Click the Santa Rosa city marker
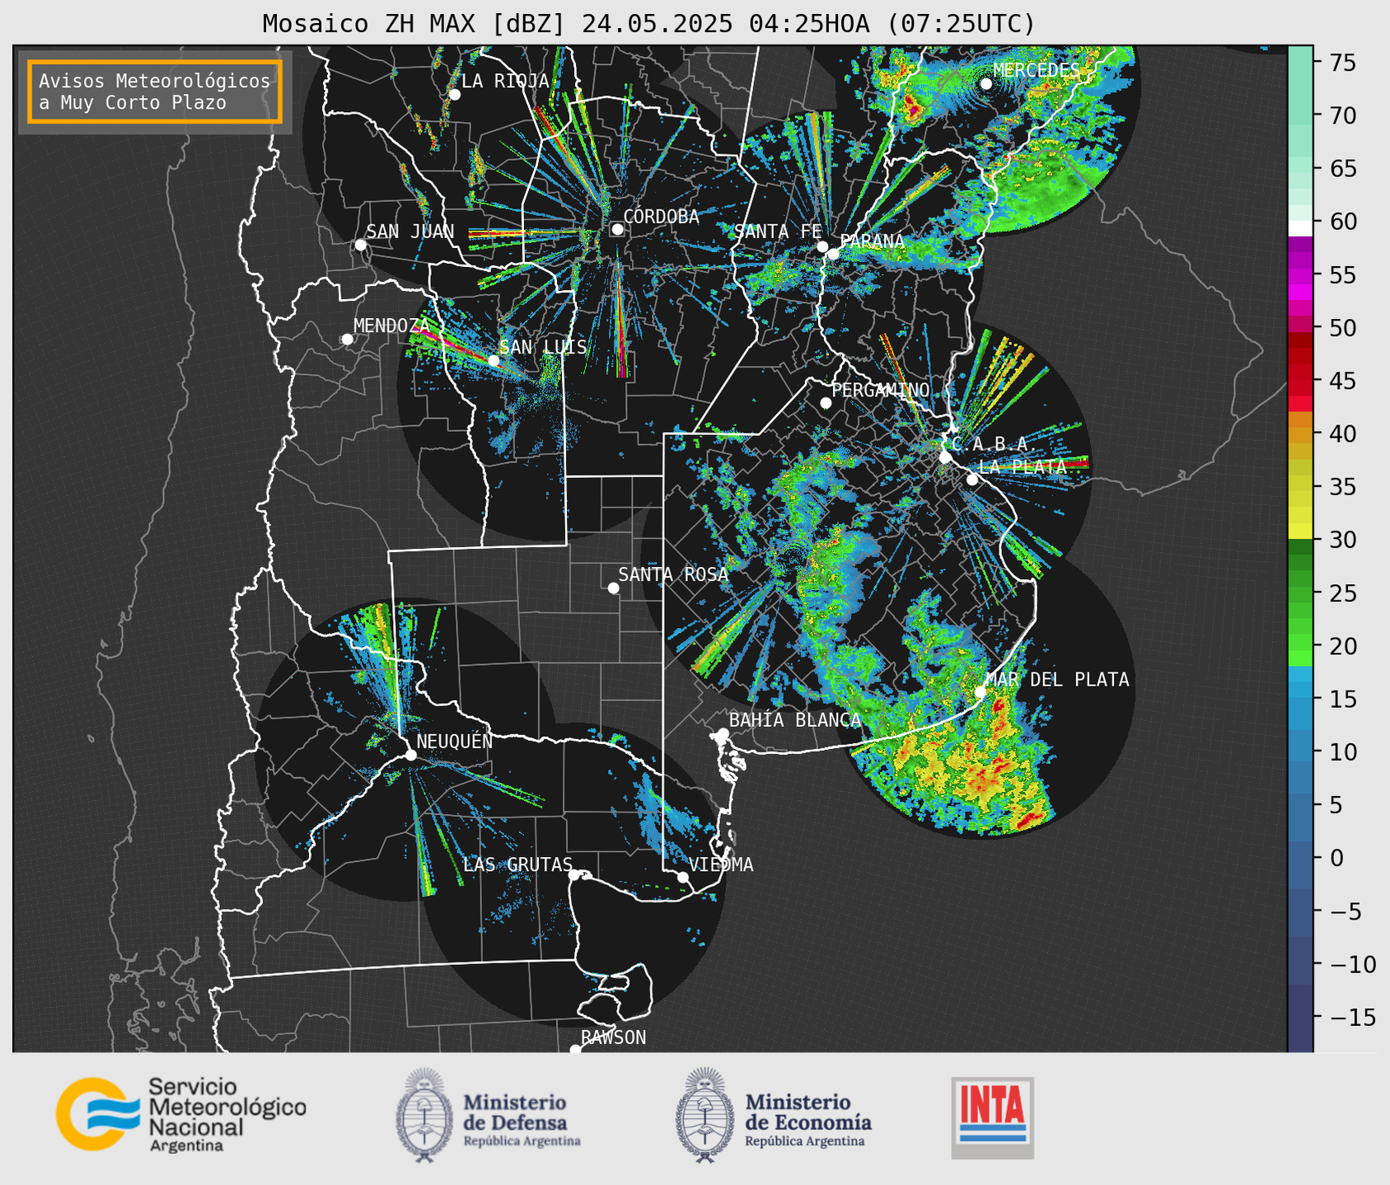This screenshot has height=1185, width=1390. [613, 588]
